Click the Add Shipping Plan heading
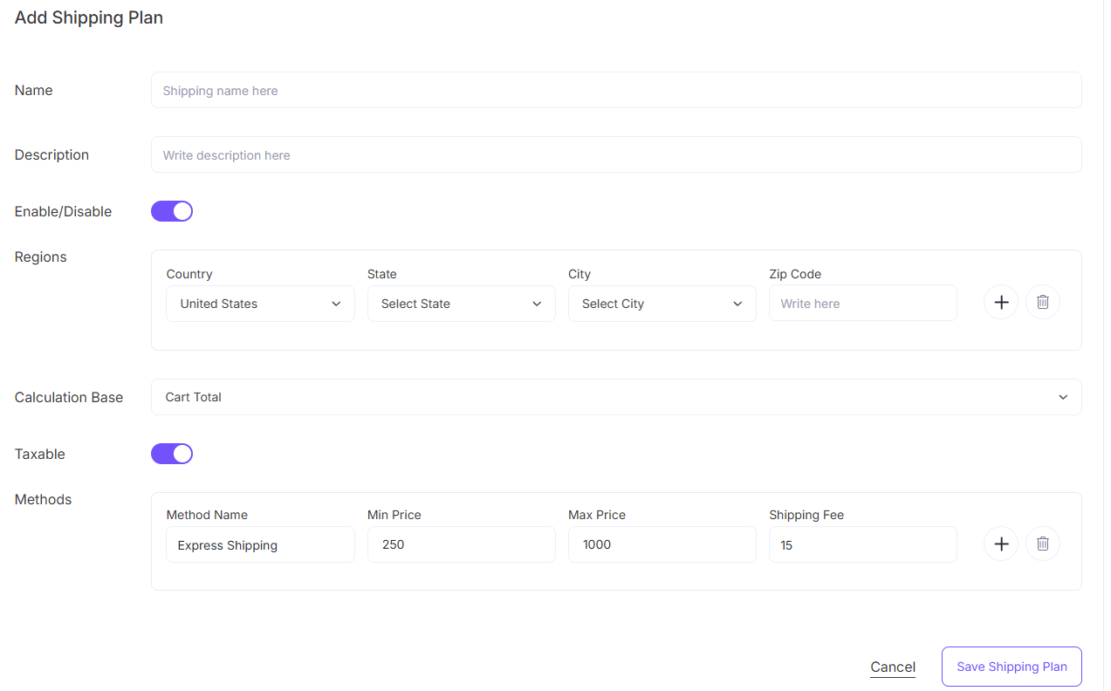The height and width of the screenshot is (691, 1111). click(89, 17)
